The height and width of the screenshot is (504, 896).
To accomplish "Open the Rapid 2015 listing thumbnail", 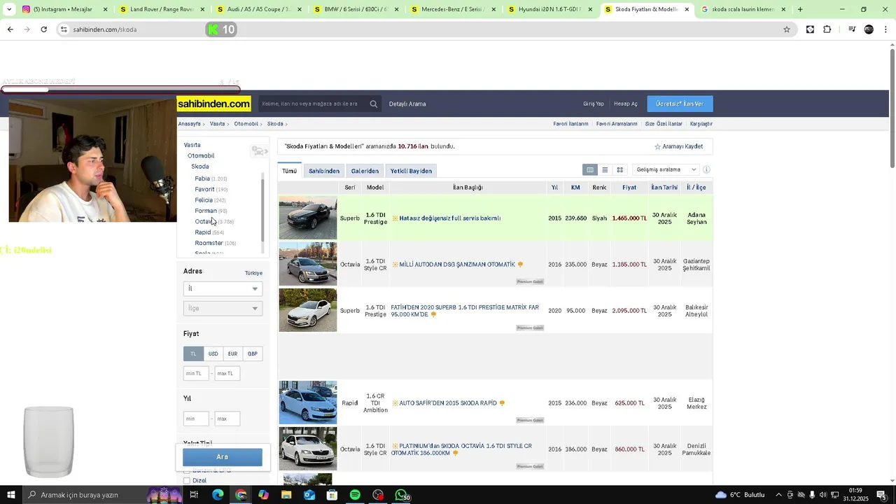I will coord(308,402).
